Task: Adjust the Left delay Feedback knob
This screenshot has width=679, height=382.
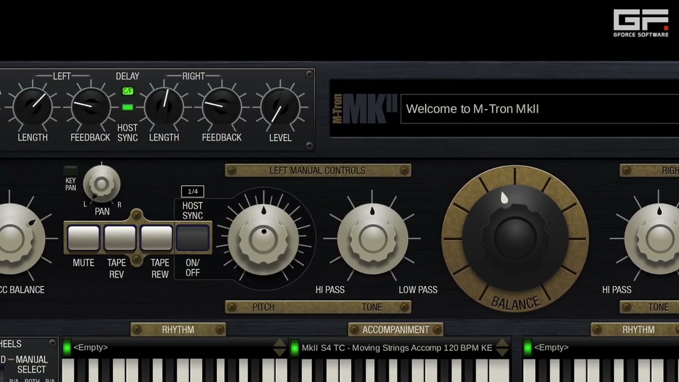Action: (91, 106)
